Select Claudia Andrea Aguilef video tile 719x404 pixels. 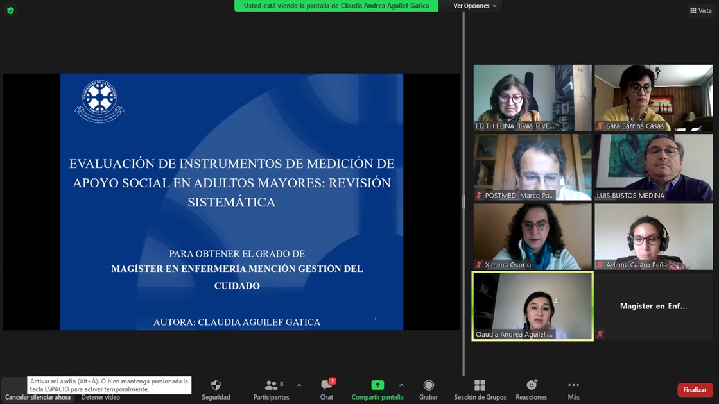[532, 306]
